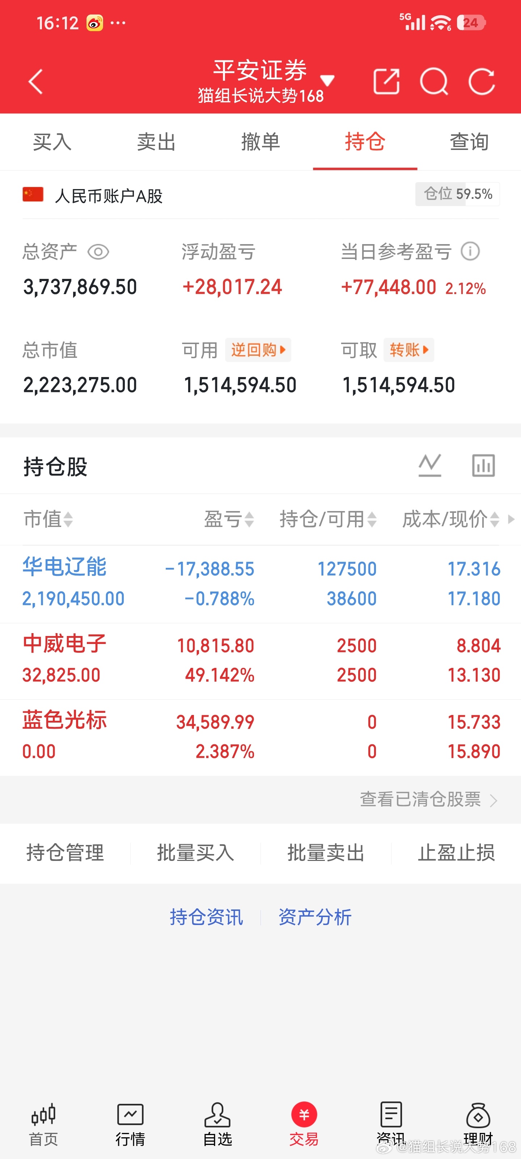521x1159 pixels.
Task: Tap the 转账 button
Action: (408, 350)
